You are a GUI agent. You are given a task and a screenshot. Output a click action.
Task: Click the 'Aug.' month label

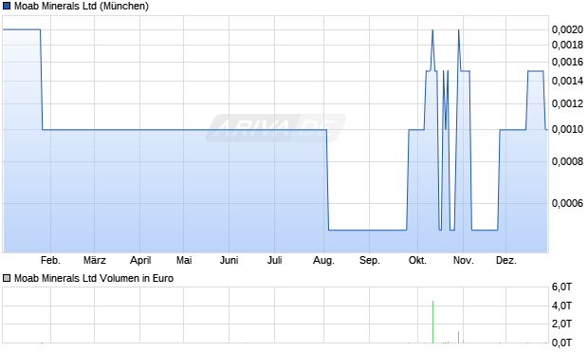point(323,260)
